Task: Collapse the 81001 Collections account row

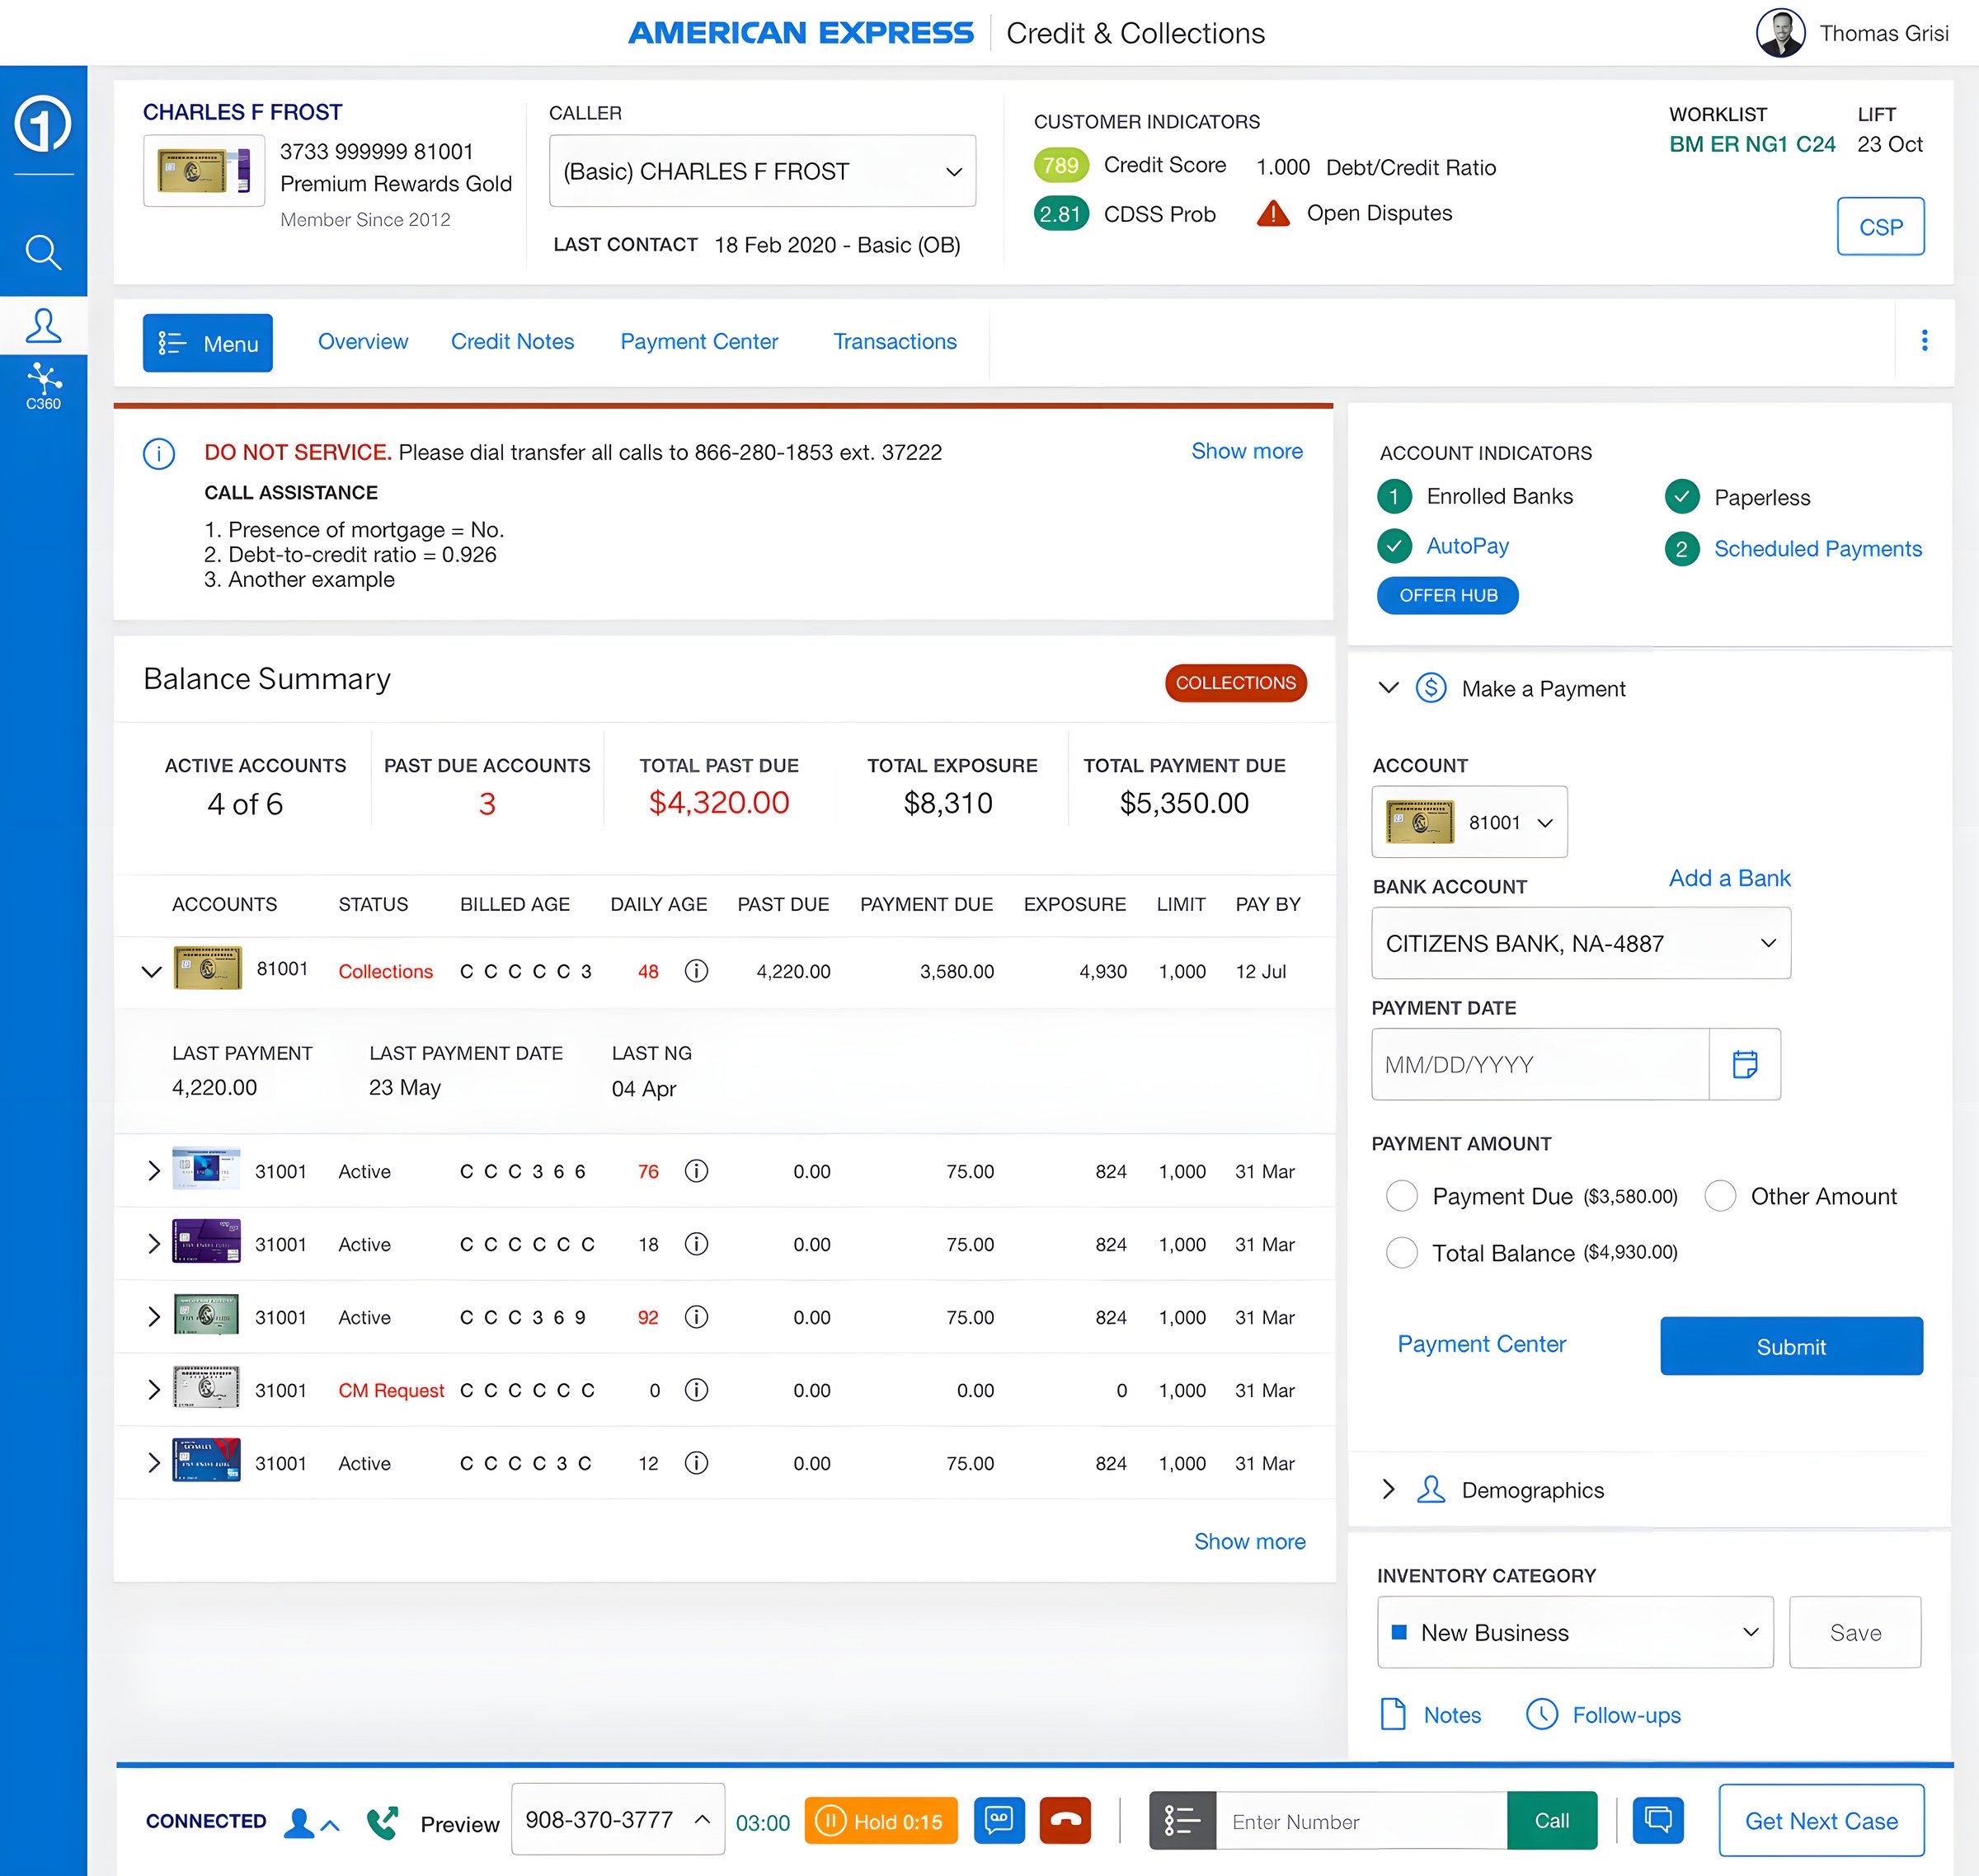Action: (x=152, y=971)
